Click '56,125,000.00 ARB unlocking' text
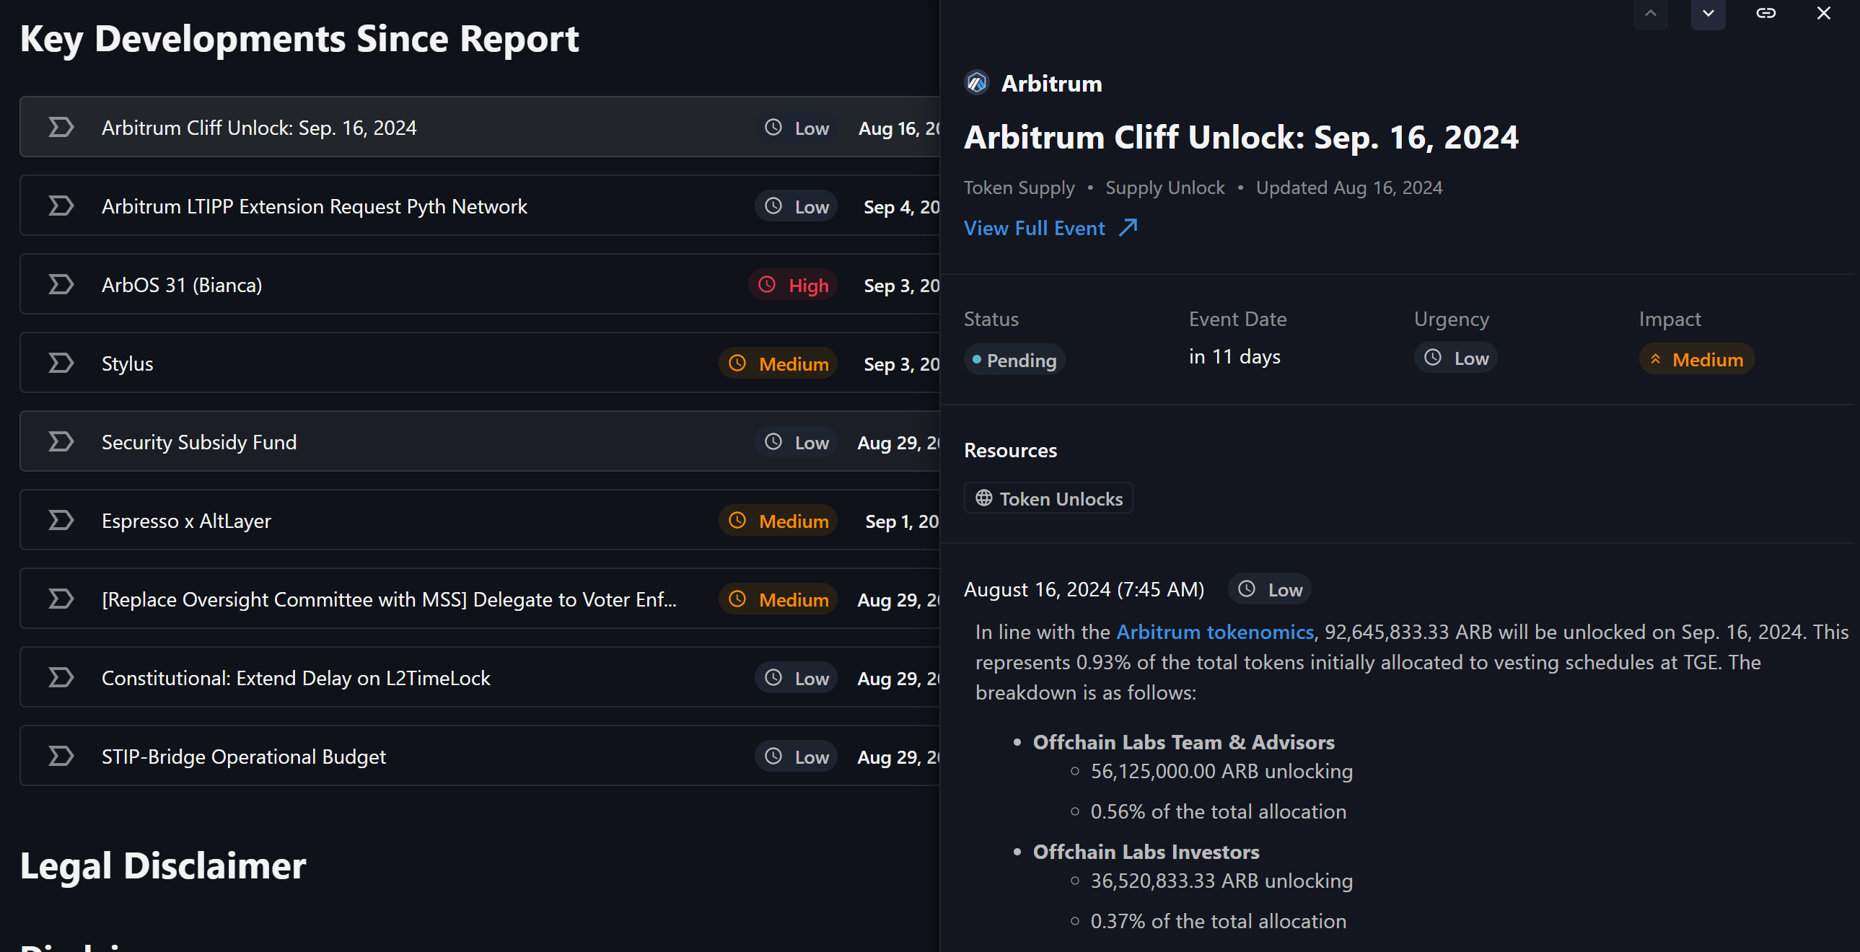Screen dimensions: 1860x952 [x=1221, y=772]
